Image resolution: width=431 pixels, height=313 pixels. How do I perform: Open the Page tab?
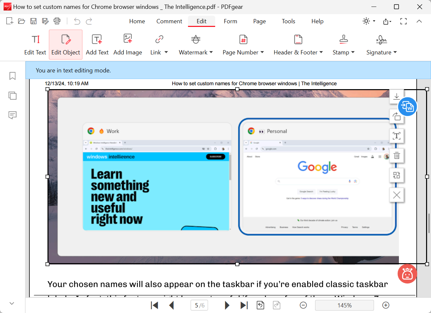click(259, 21)
